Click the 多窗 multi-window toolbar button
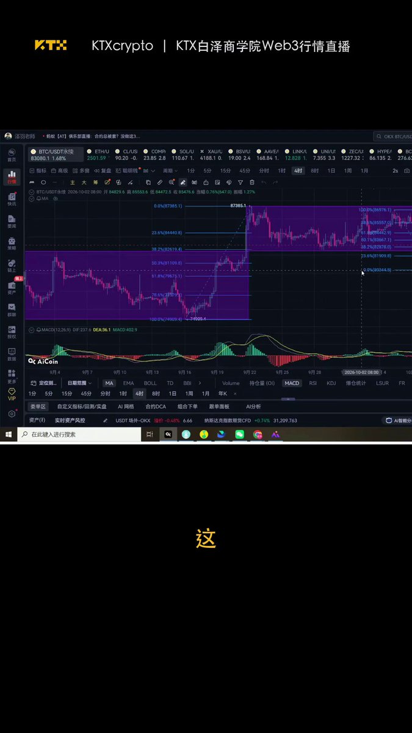 81,171
